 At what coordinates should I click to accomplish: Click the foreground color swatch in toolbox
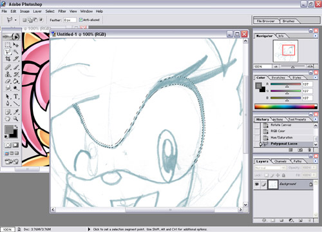9,130
